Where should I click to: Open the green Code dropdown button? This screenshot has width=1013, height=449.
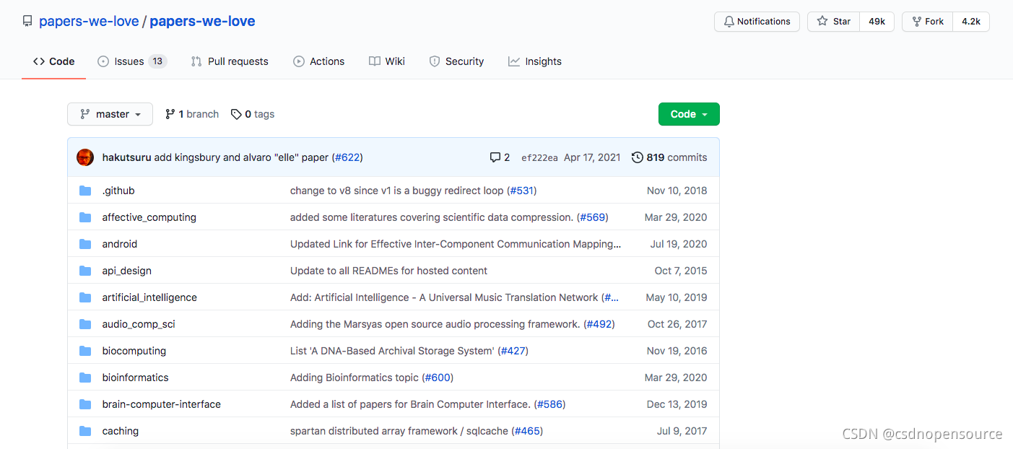click(689, 114)
